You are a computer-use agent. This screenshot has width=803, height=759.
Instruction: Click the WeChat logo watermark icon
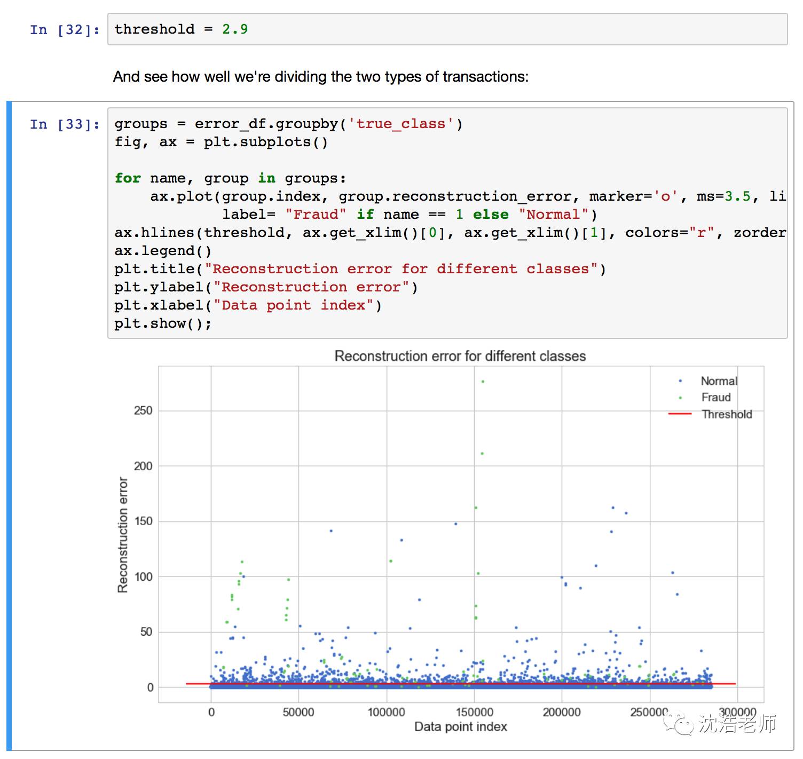678,724
